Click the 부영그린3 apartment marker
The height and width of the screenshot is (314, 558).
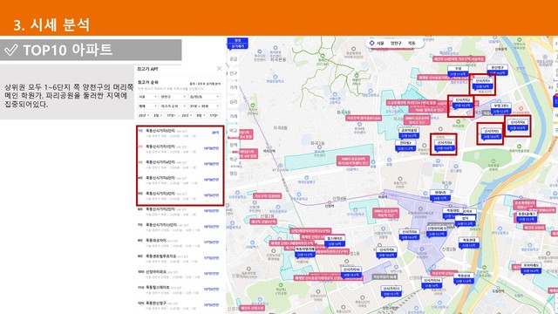click(x=501, y=108)
